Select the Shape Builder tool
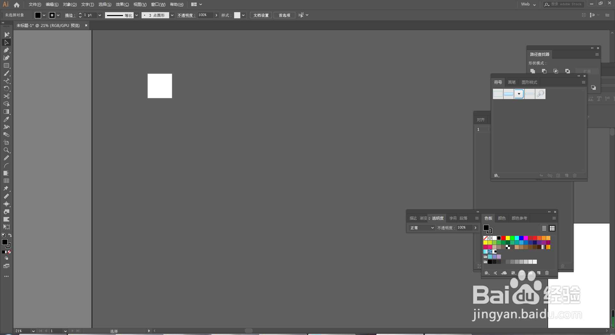Viewport: 615px width, 335px height. click(x=6, y=104)
